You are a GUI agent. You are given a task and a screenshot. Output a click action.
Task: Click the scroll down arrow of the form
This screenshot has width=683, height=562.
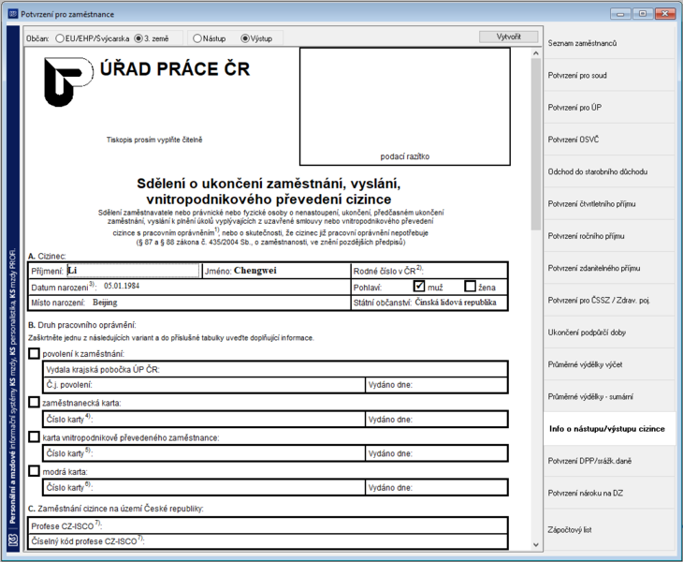click(x=536, y=544)
